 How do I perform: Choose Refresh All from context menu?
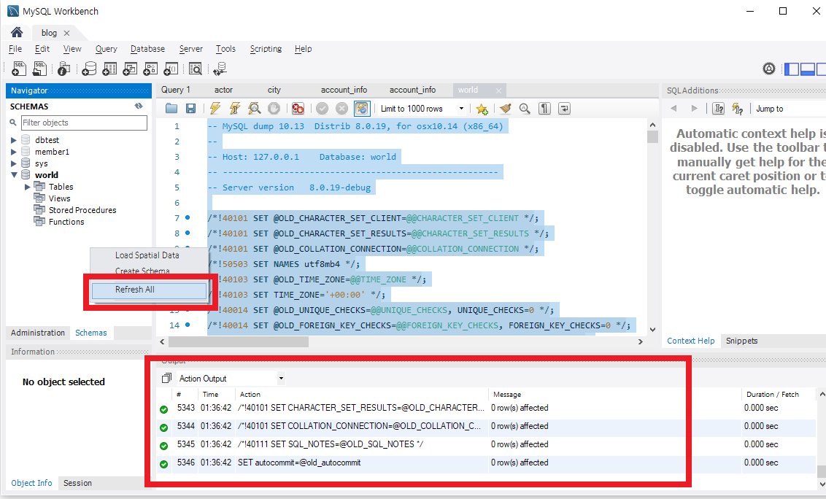(x=149, y=290)
